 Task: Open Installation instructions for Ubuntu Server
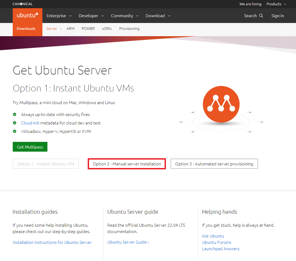point(52,242)
